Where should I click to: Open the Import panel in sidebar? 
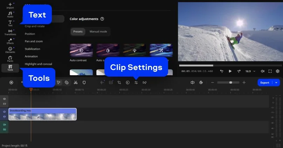point(10,5)
